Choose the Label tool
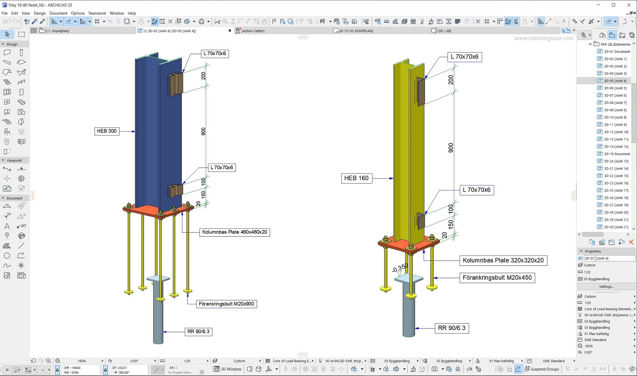637x376 pixels. pyautogui.click(x=21, y=226)
